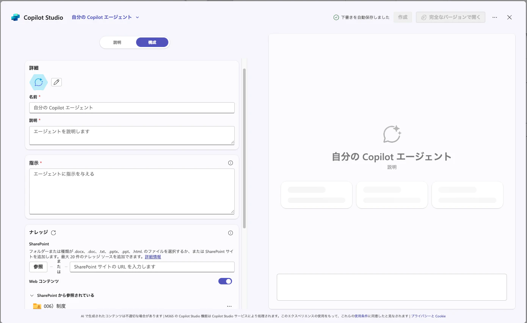Screen dimensions: 527x323
Task: Open the 自分の Copilot エージェント dropdown
Action: (105, 17)
